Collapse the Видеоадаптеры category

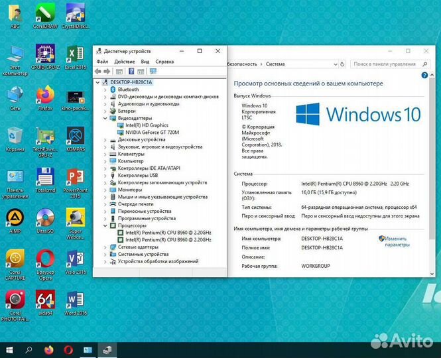coord(105,118)
